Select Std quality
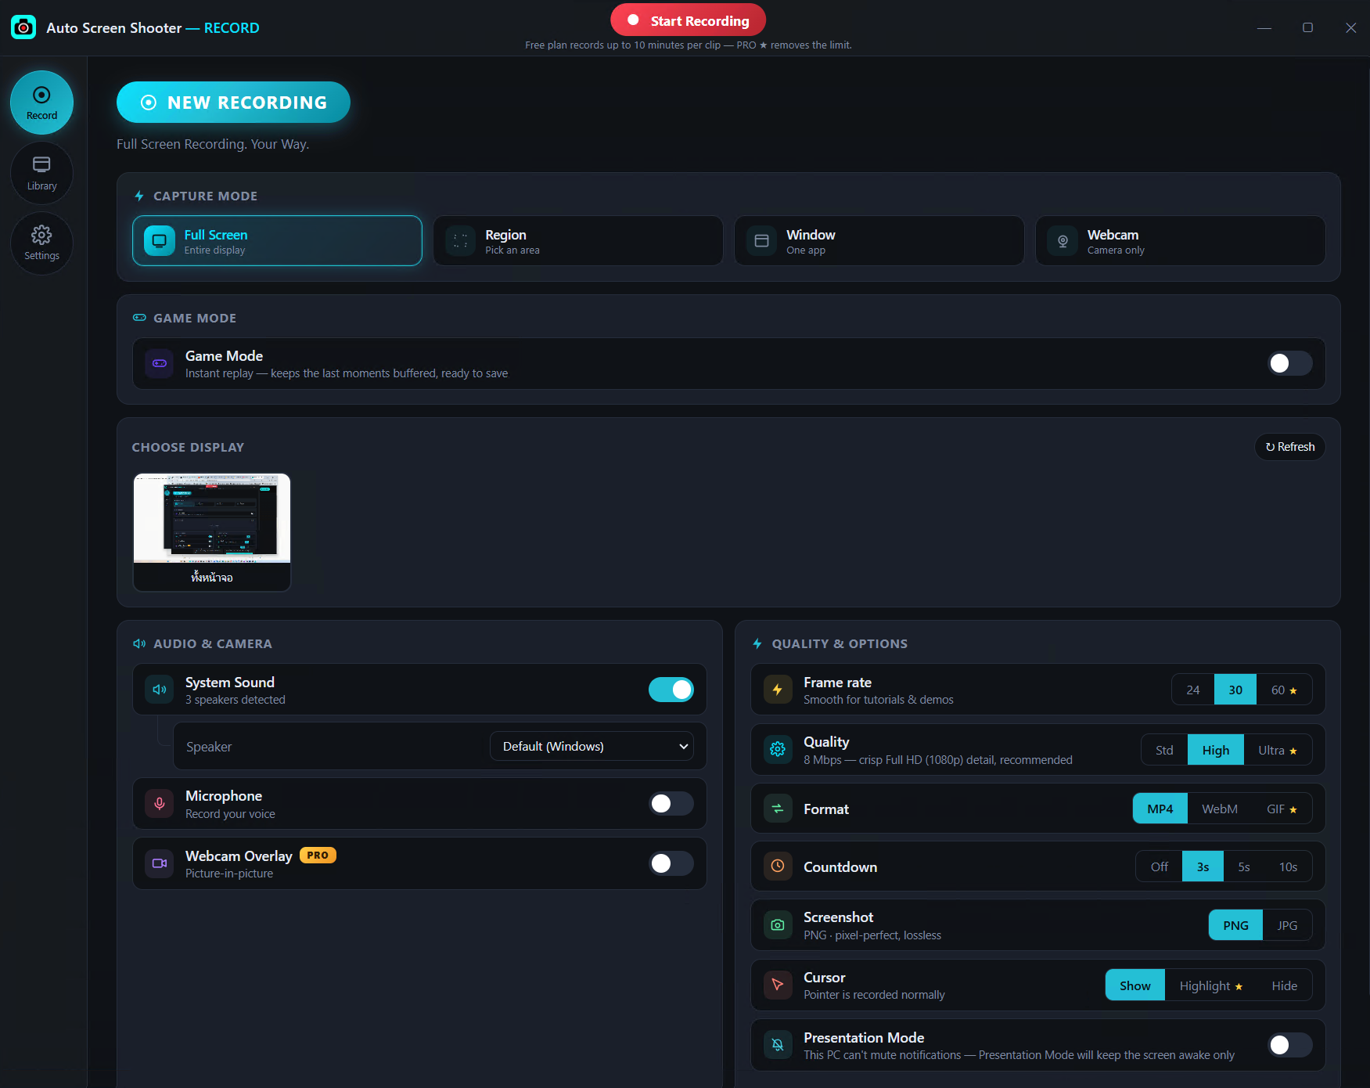 point(1164,750)
